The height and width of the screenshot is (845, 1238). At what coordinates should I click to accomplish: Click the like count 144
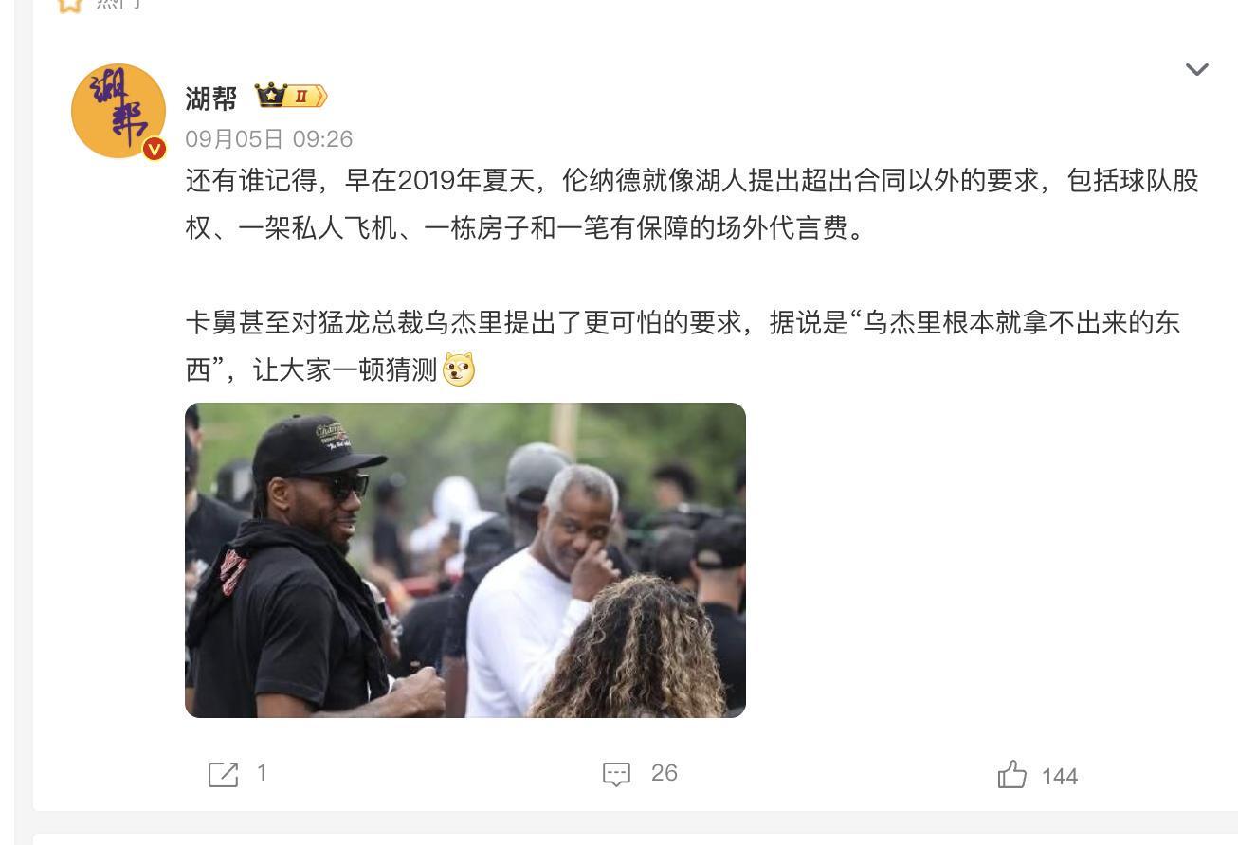(x=1060, y=777)
